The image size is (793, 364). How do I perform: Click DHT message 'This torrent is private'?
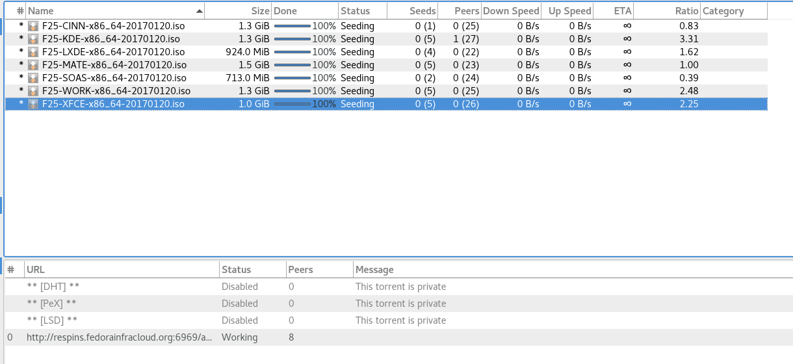point(400,287)
